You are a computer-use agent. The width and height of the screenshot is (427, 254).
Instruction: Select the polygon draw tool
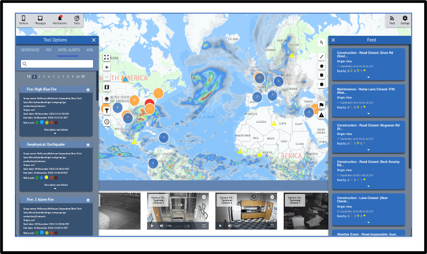322,66
